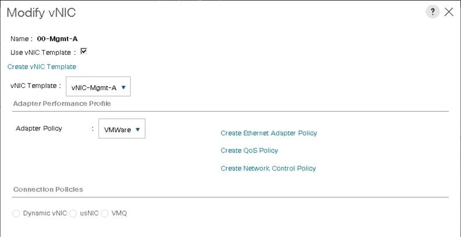Image resolution: width=461 pixels, height=237 pixels.
Task: Click the Create QoS Policy link
Action: 249,150
